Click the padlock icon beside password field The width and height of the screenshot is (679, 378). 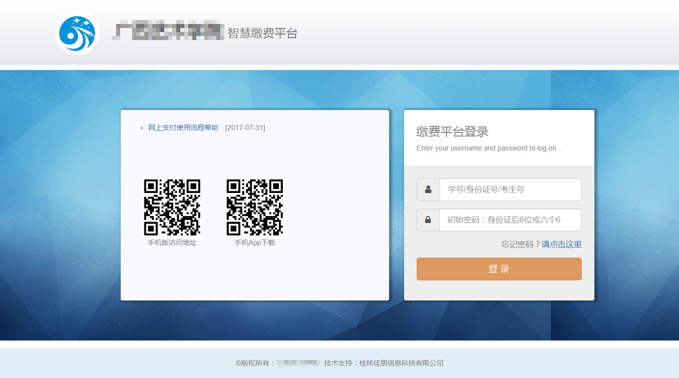(428, 220)
